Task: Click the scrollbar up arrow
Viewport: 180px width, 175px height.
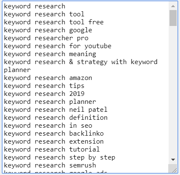Action: coord(173,6)
